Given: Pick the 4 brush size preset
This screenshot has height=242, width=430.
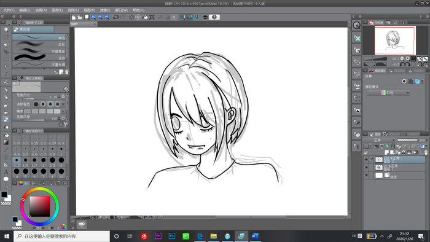Looking at the screenshot, I should pos(17,173).
